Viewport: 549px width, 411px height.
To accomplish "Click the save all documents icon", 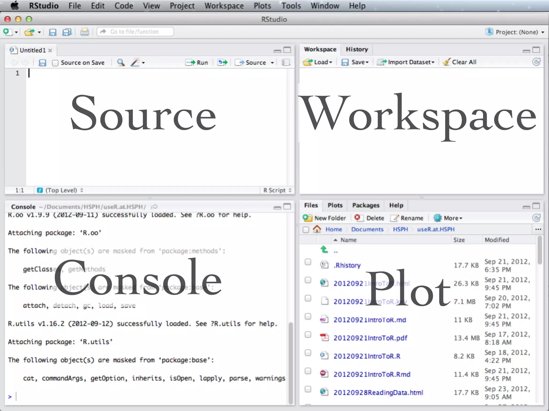I will pos(67,32).
